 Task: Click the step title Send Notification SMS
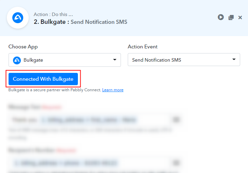(99, 22)
